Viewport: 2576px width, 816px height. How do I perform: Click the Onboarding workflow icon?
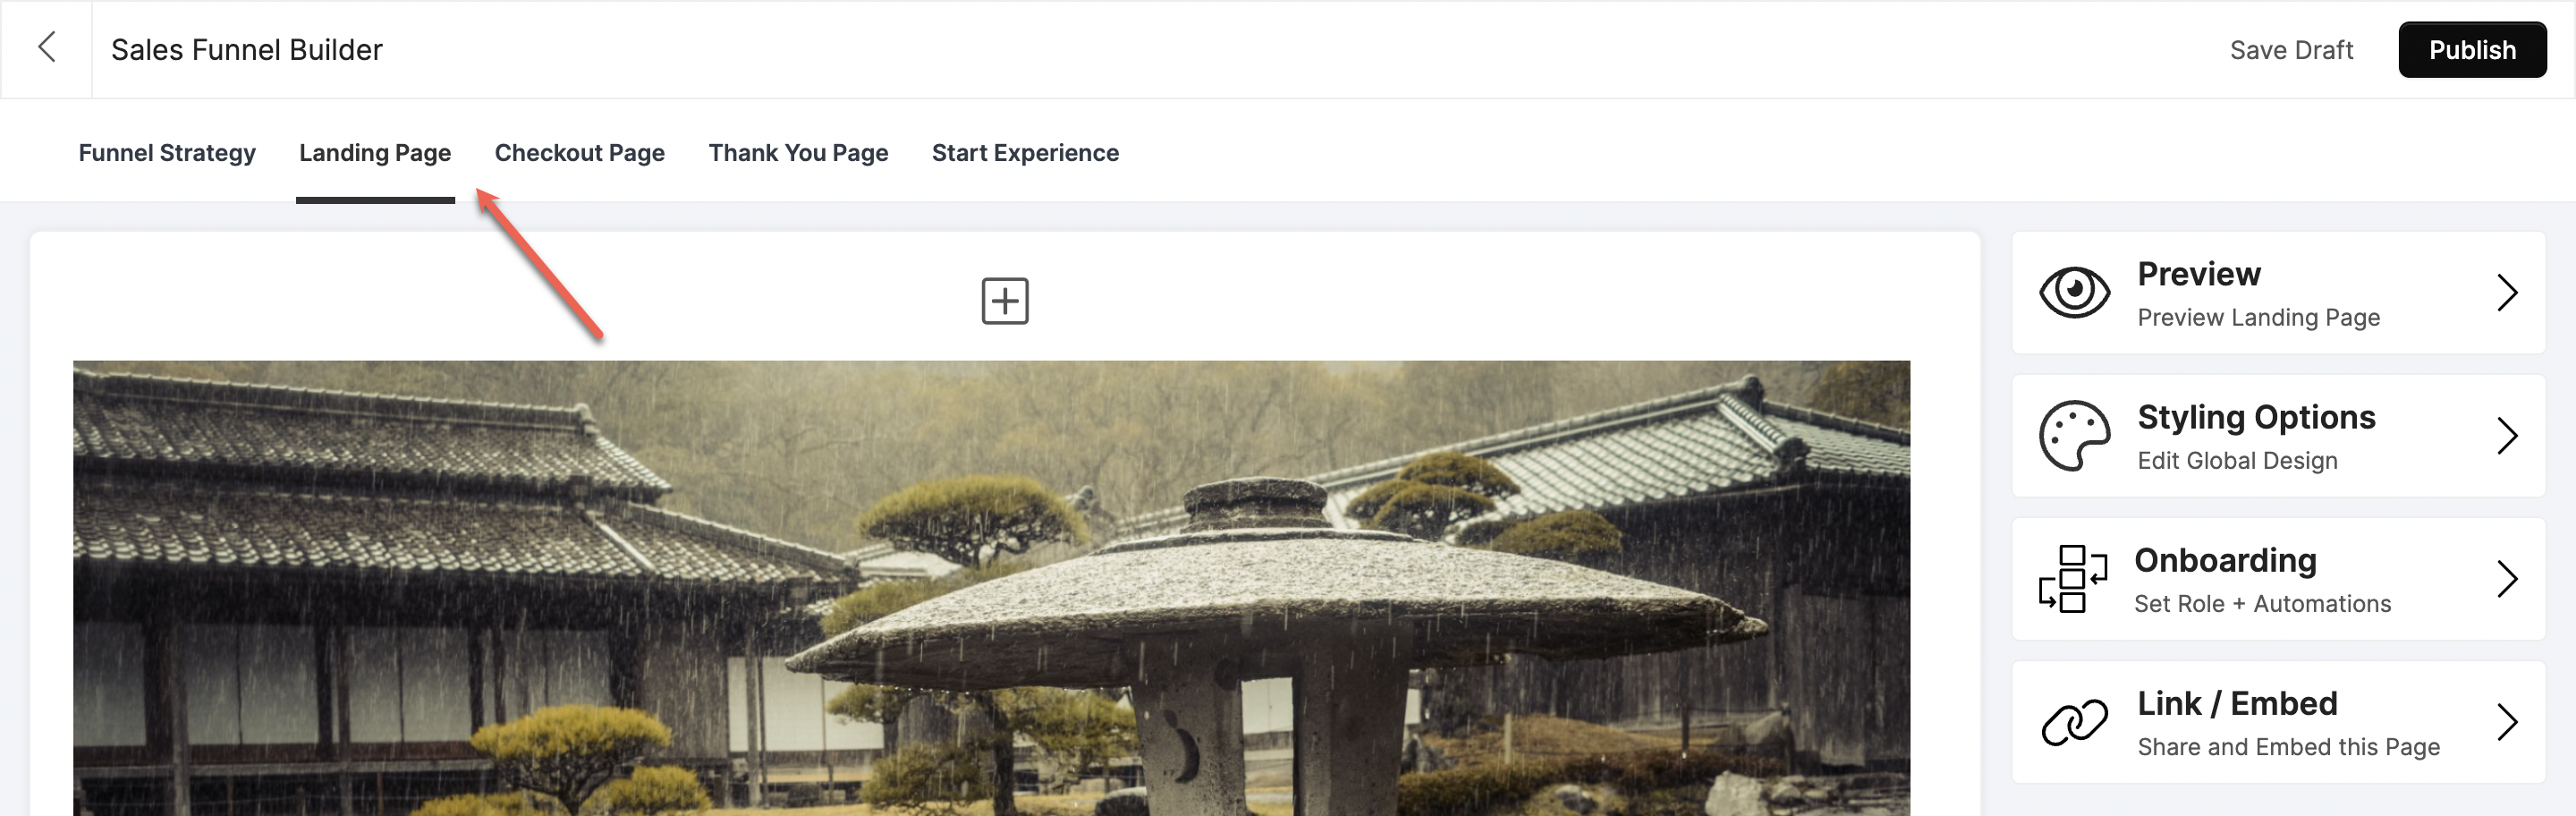point(2072,579)
